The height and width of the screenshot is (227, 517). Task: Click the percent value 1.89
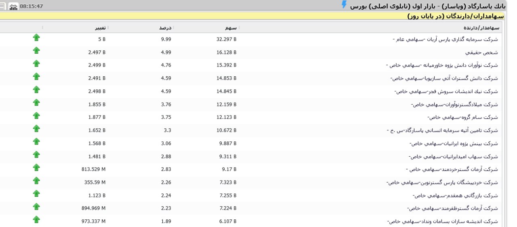[x=166, y=221]
